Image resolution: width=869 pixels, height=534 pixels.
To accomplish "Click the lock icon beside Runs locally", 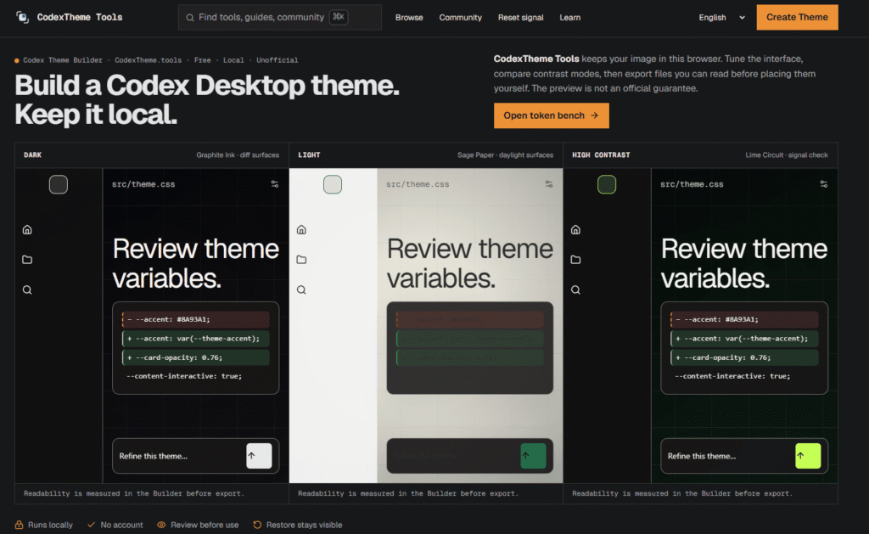I will click(x=19, y=525).
